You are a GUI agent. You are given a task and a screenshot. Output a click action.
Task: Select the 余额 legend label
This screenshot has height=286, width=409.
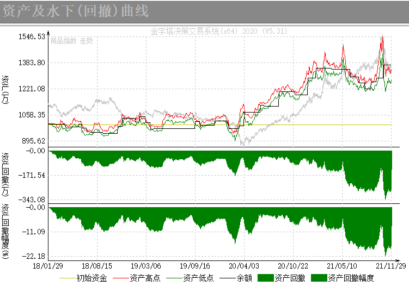click(245, 278)
